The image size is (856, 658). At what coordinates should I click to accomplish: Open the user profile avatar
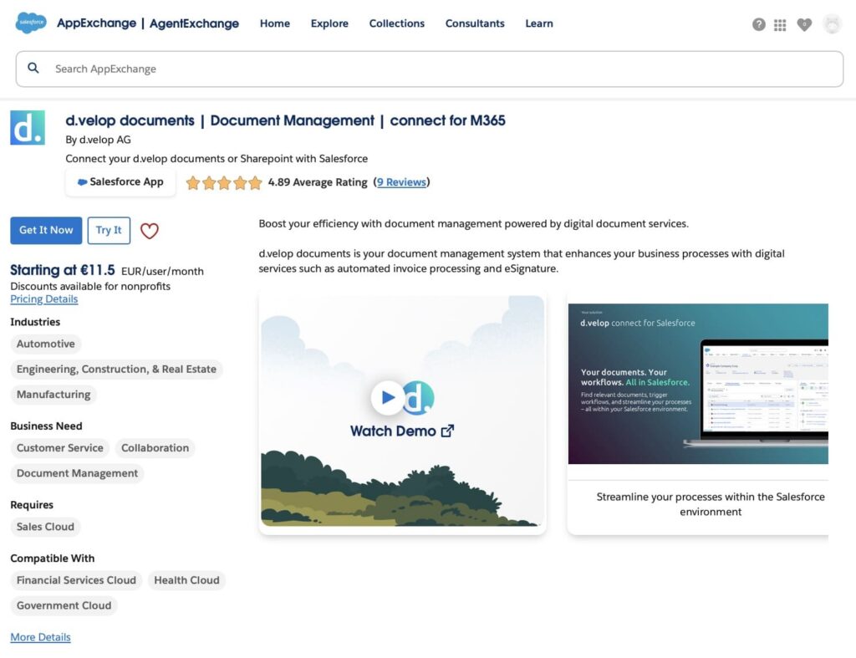tap(831, 24)
